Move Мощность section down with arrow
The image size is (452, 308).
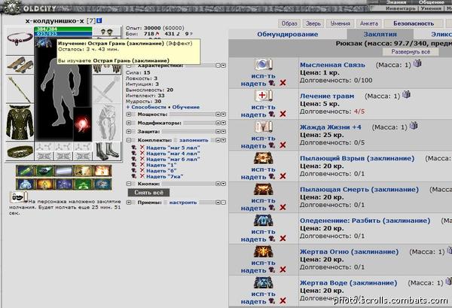pos(223,114)
